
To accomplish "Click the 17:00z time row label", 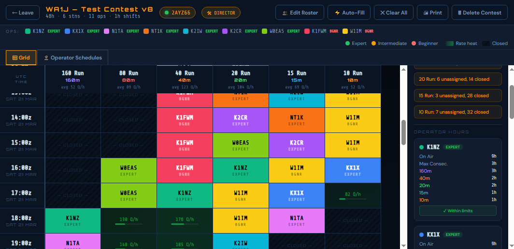I will (22, 195).
